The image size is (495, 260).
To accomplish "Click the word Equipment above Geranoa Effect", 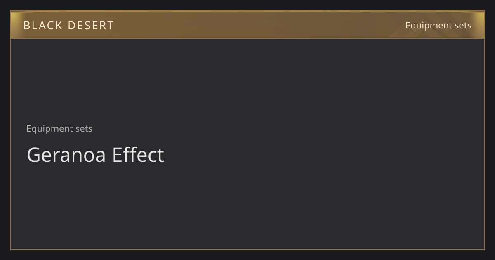I will point(49,128).
